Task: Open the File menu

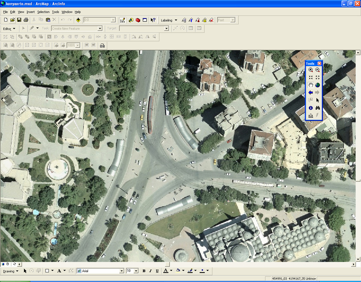Action: pos(5,12)
